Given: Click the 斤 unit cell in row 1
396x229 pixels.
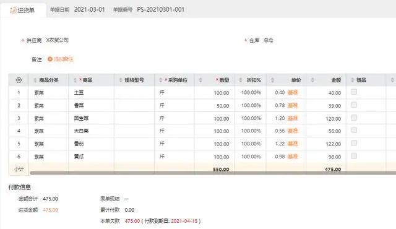Looking at the screenshot, I should coord(174,93).
